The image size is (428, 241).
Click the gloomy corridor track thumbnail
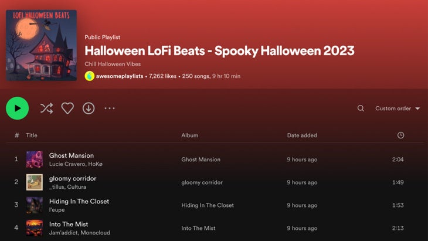pos(35,182)
